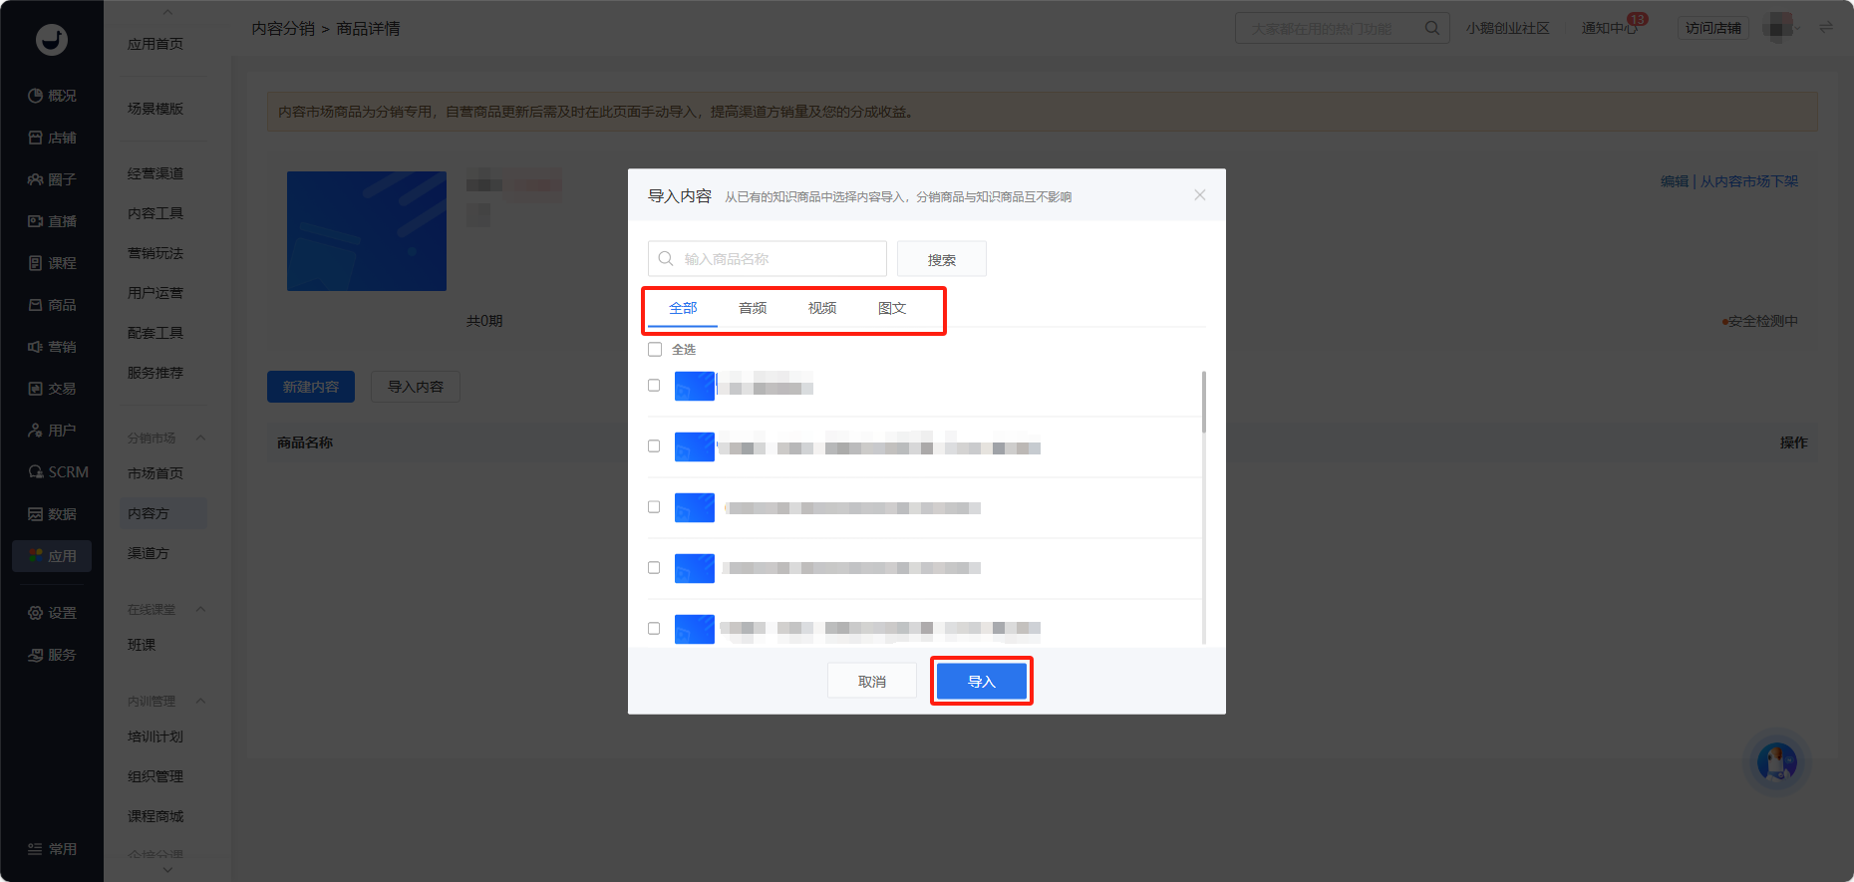The image size is (1854, 882).
Task: Check the first product row's checkbox
Action: coord(654,386)
